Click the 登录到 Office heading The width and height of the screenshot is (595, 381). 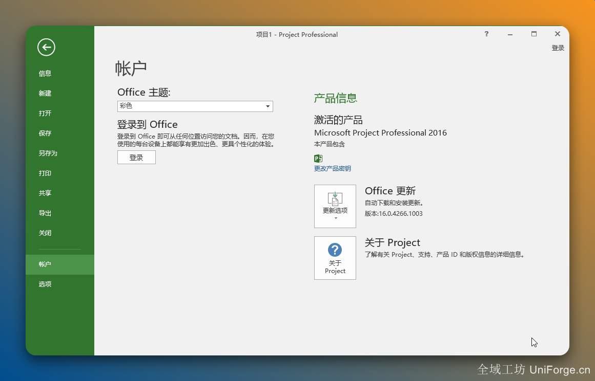147,125
